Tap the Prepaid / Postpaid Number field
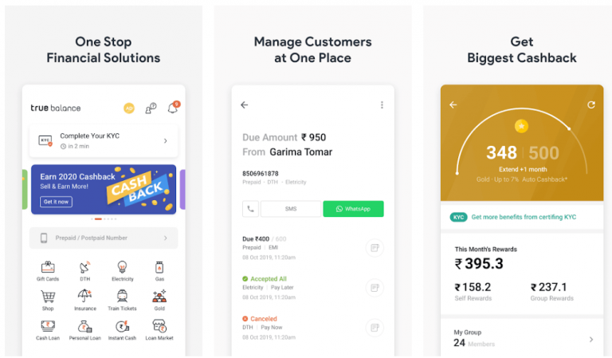The height and width of the screenshot is (358, 612). tap(104, 238)
